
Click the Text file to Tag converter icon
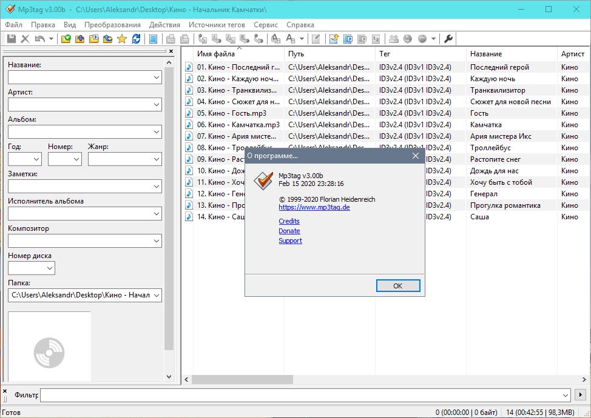pyautogui.click(x=245, y=39)
